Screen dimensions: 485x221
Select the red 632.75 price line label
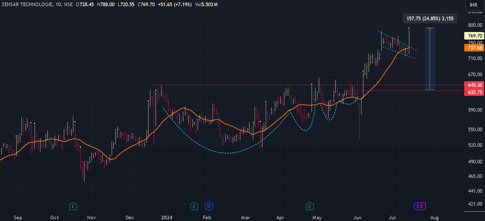[x=474, y=93]
